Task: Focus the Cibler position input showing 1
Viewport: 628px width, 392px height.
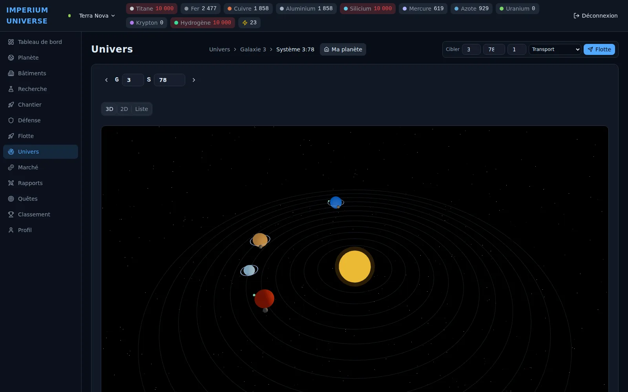Action: [x=517, y=49]
